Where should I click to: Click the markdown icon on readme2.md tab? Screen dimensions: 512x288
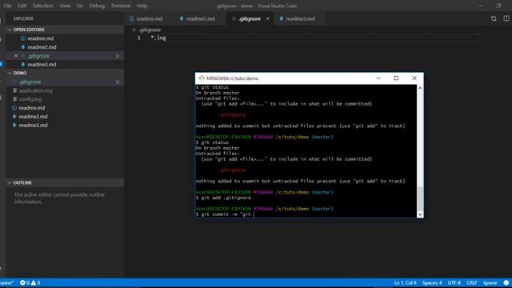(182, 18)
